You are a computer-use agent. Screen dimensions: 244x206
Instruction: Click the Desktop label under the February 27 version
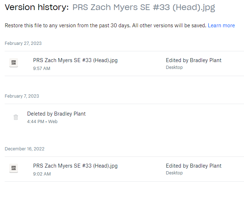(x=174, y=67)
